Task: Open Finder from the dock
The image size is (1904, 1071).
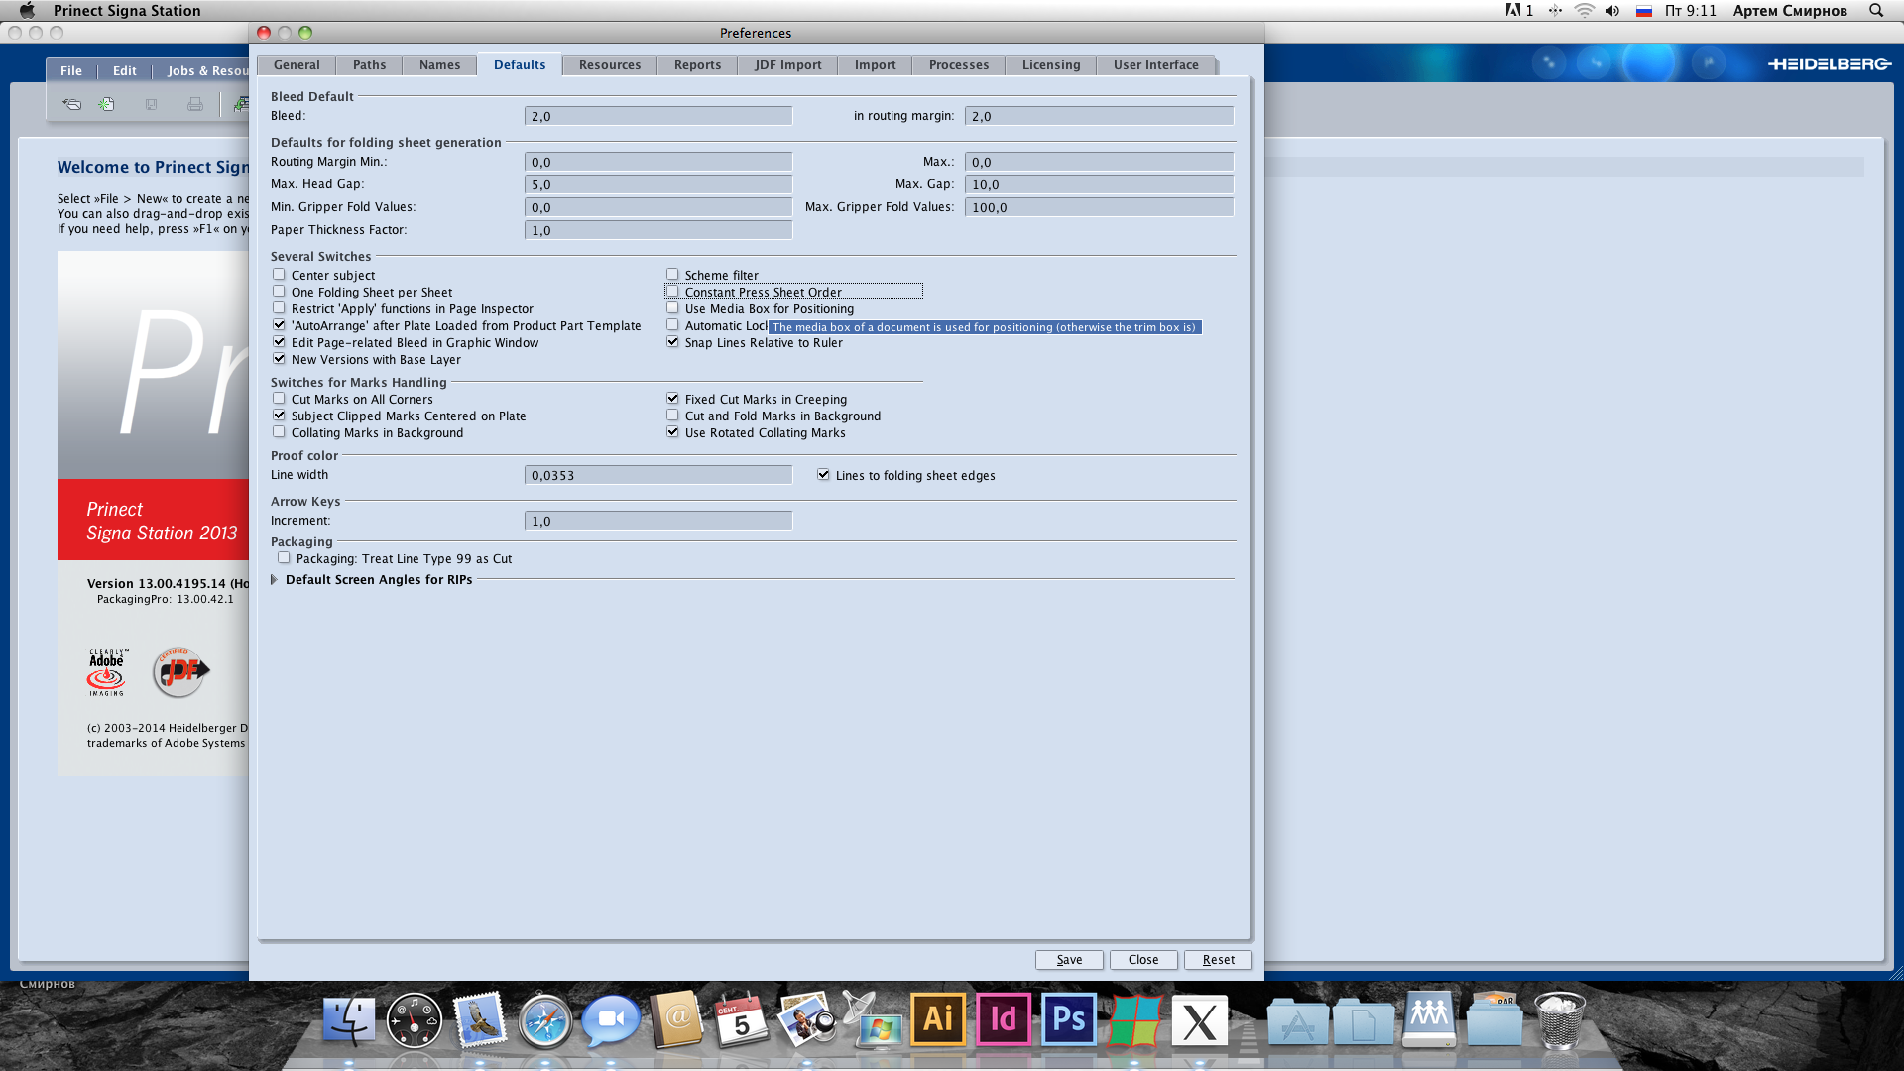Action: (x=348, y=1020)
